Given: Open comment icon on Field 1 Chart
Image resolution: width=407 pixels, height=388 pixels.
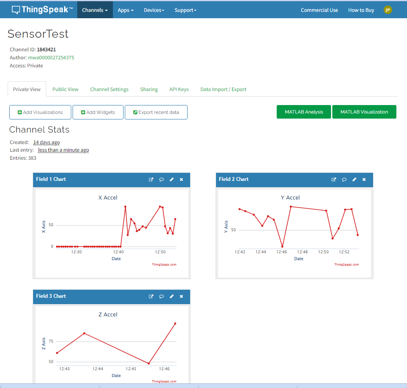Looking at the screenshot, I should click(161, 180).
